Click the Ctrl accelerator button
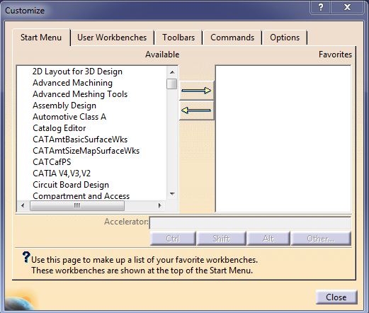This screenshot has width=369, height=313. point(173,239)
